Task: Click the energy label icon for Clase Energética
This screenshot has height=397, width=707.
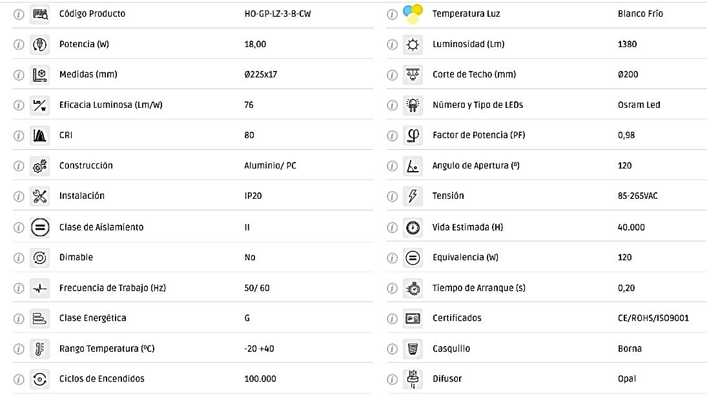Action: point(40,318)
